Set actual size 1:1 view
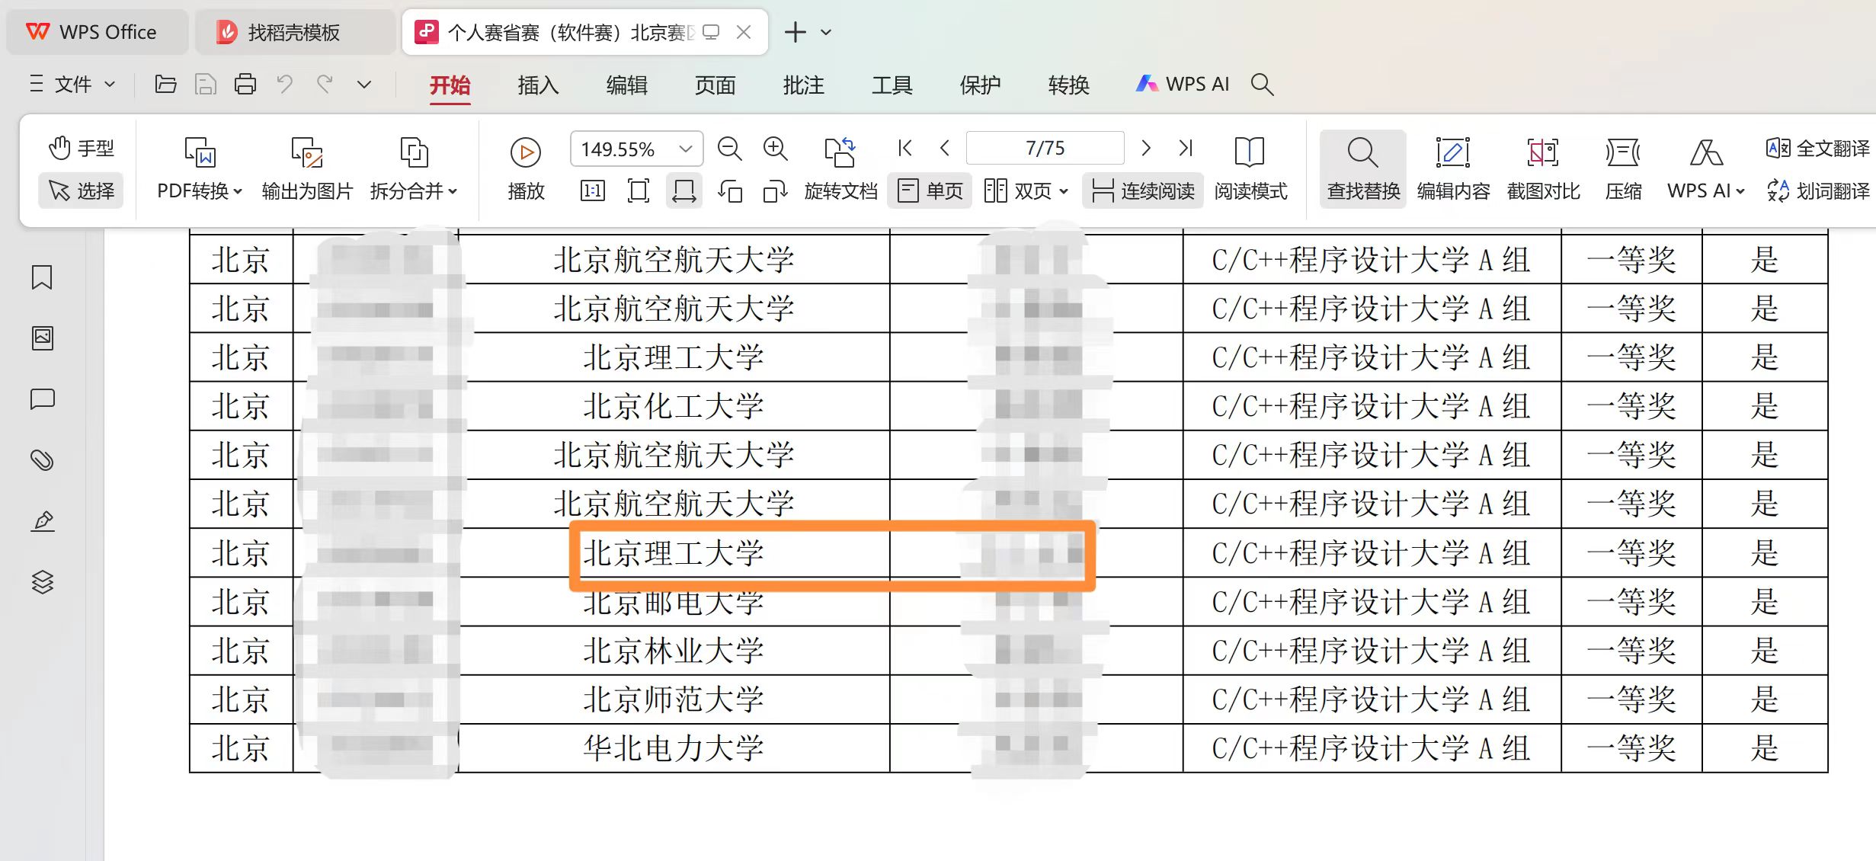 (x=593, y=190)
